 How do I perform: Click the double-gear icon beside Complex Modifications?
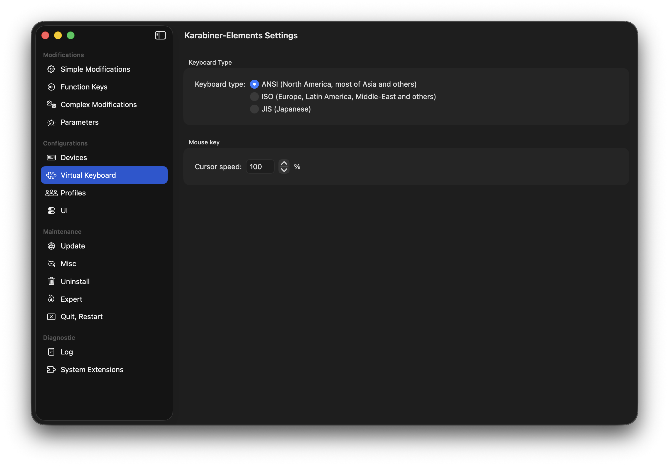(x=51, y=104)
